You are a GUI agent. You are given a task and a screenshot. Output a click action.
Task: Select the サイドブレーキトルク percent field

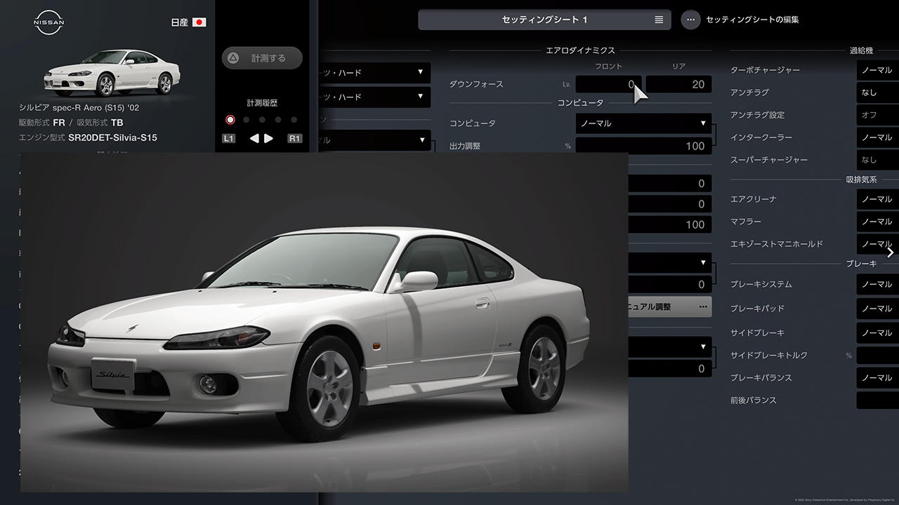(877, 355)
